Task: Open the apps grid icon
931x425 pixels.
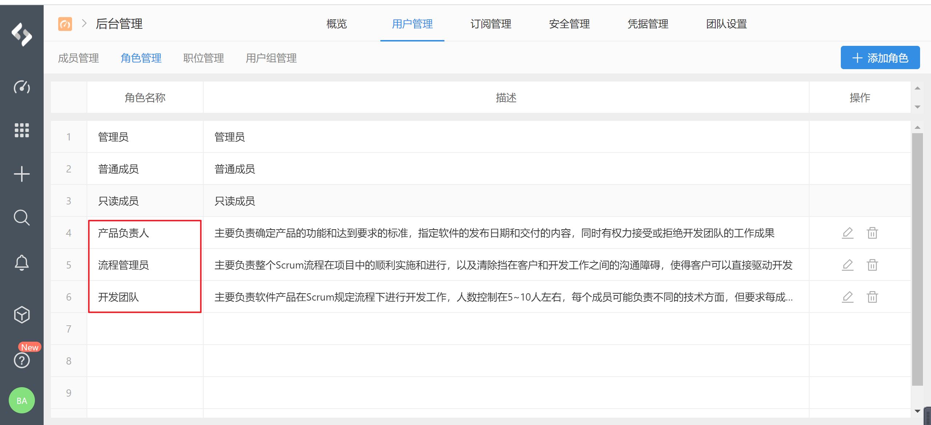Action: 22,130
